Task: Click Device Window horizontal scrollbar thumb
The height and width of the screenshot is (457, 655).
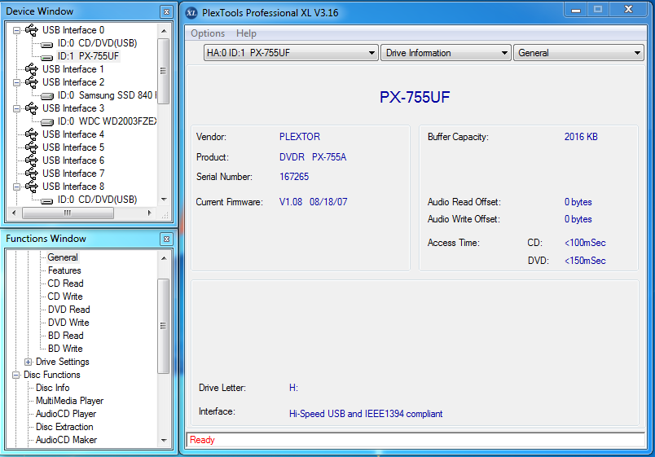Action: (68, 213)
